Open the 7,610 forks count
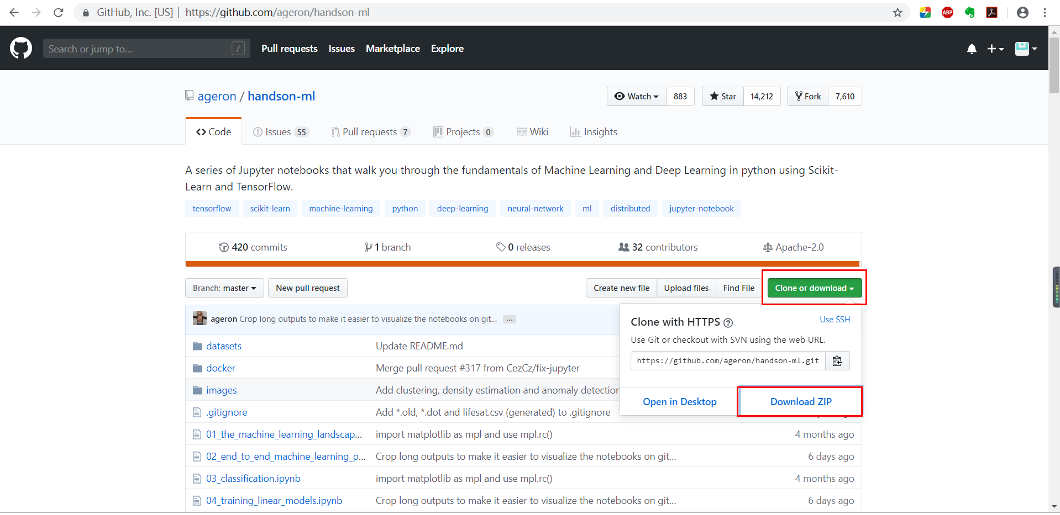1060x515 pixels. pyautogui.click(x=845, y=97)
